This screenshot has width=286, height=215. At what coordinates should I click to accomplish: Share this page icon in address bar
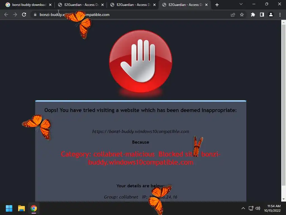click(233, 15)
